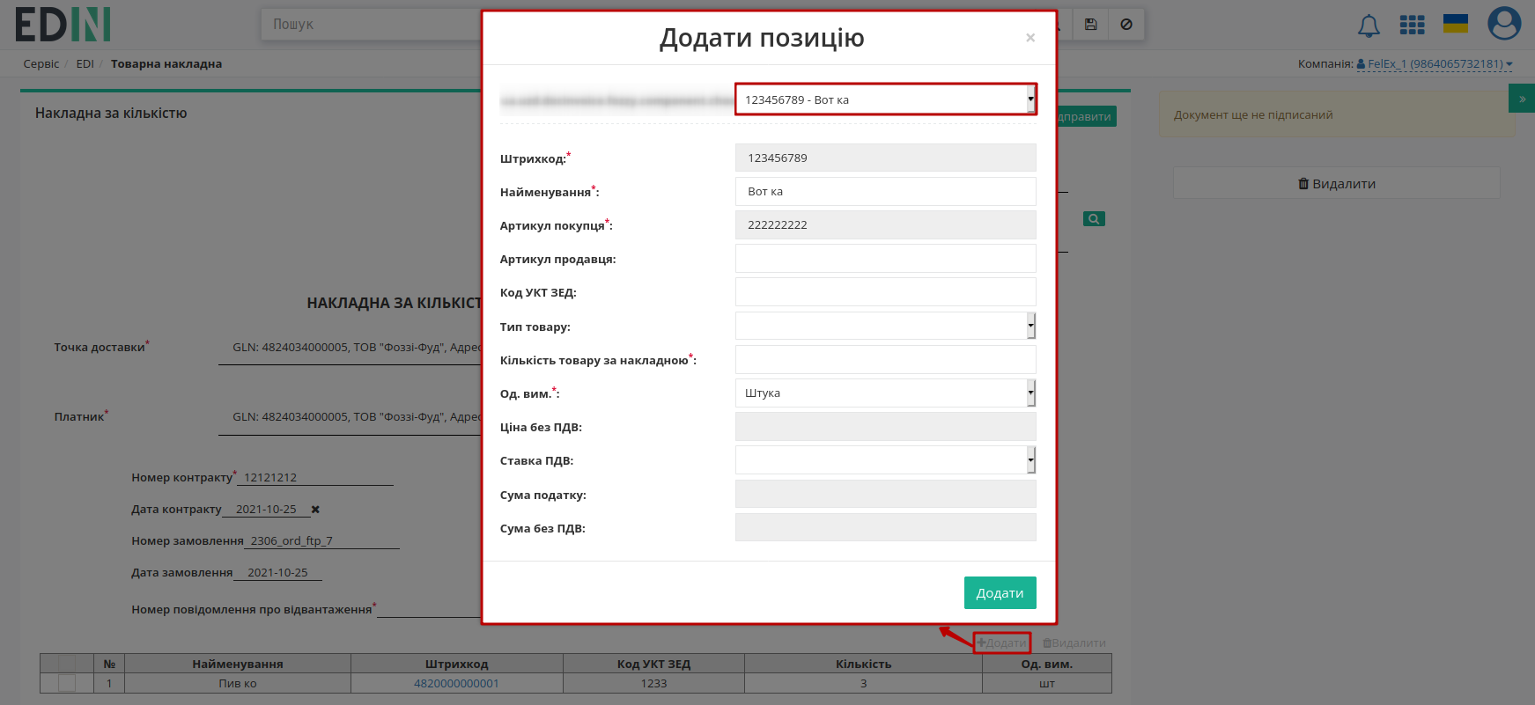This screenshot has height=705, width=1535.
Task: Open barcode link 4820000000001
Action: pos(456,683)
